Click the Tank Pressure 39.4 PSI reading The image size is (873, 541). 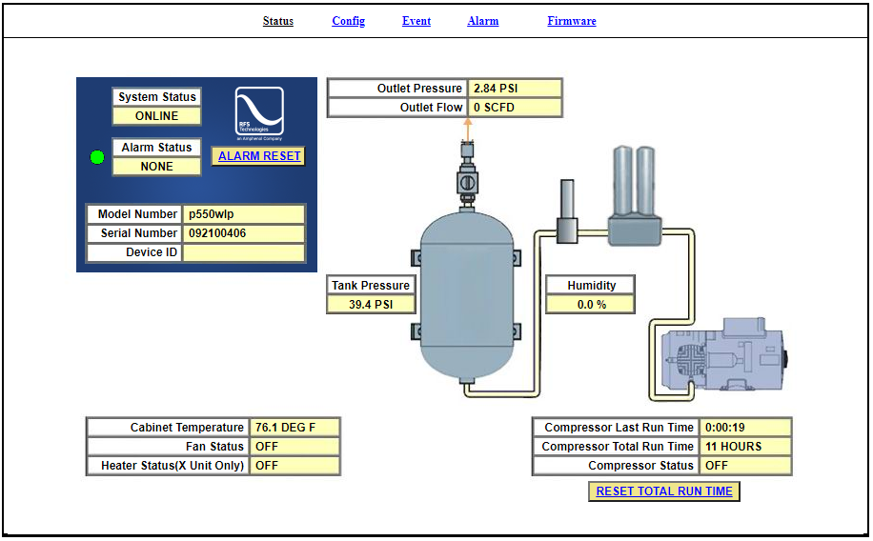pos(372,305)
